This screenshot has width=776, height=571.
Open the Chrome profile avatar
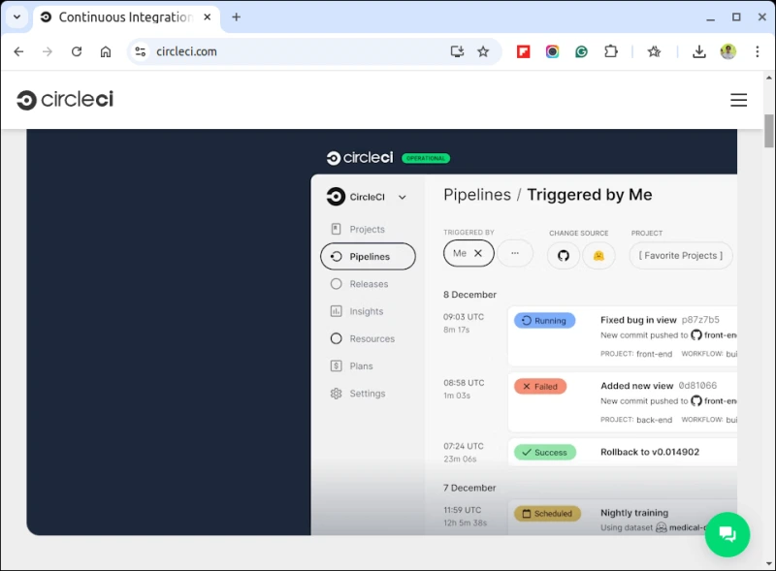[x=728, y=51]
